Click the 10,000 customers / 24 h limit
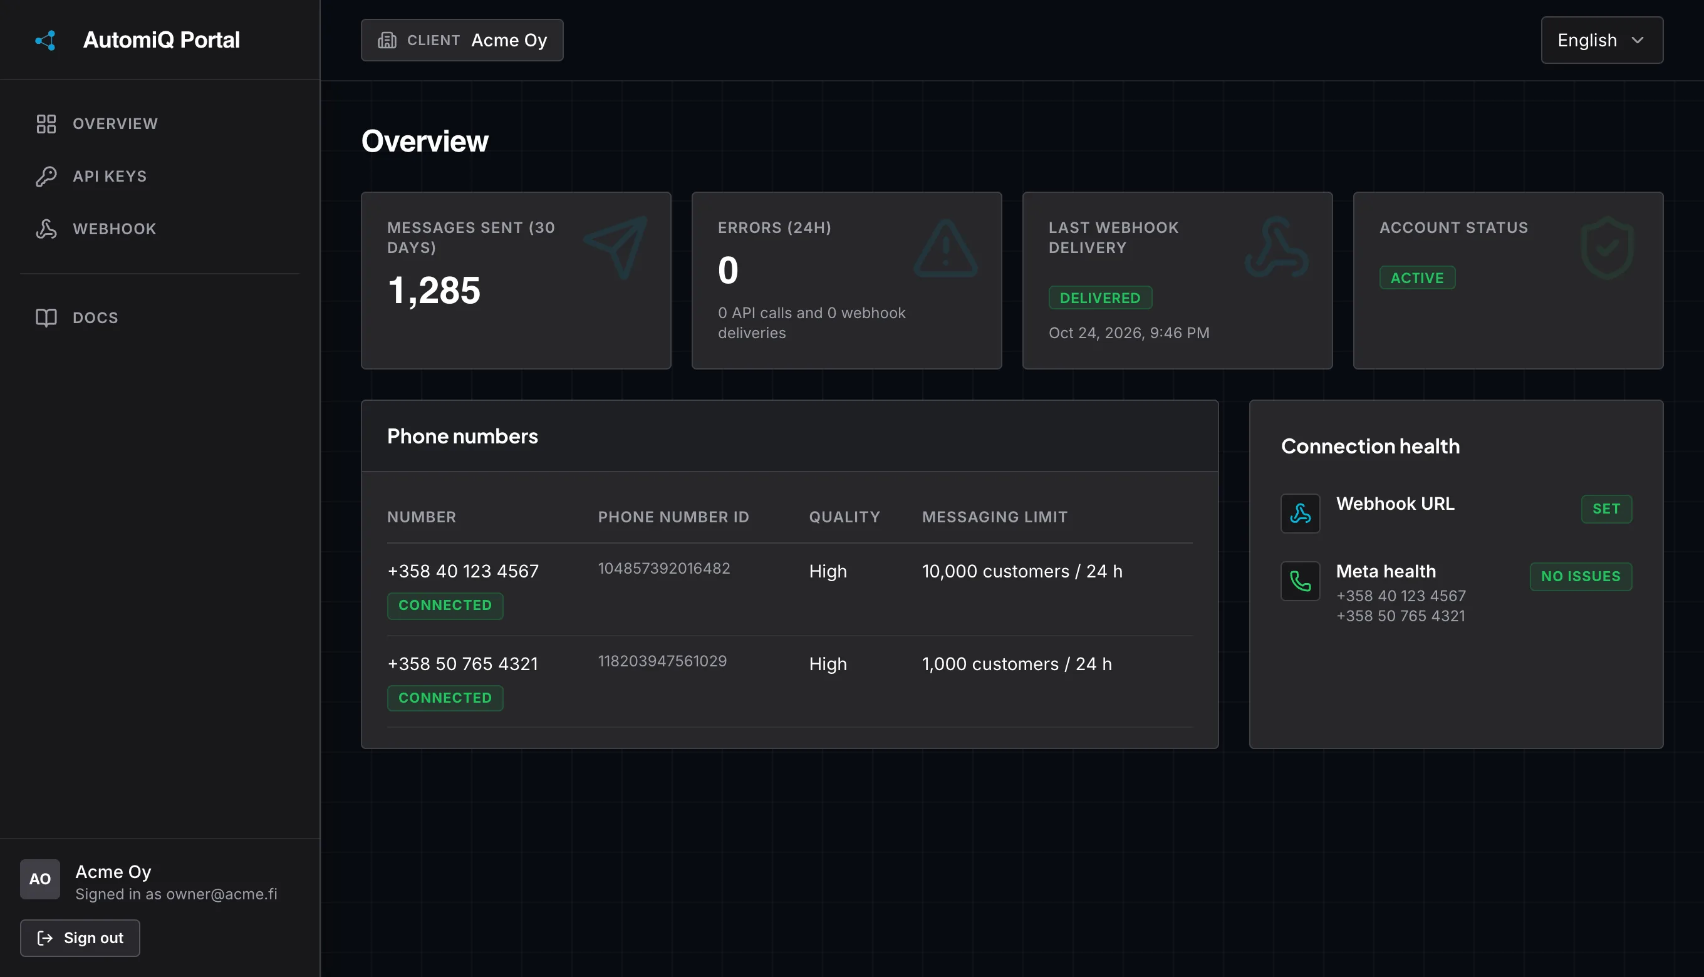Screen dimensions: 1704x977 click(x=1022, y=571)
